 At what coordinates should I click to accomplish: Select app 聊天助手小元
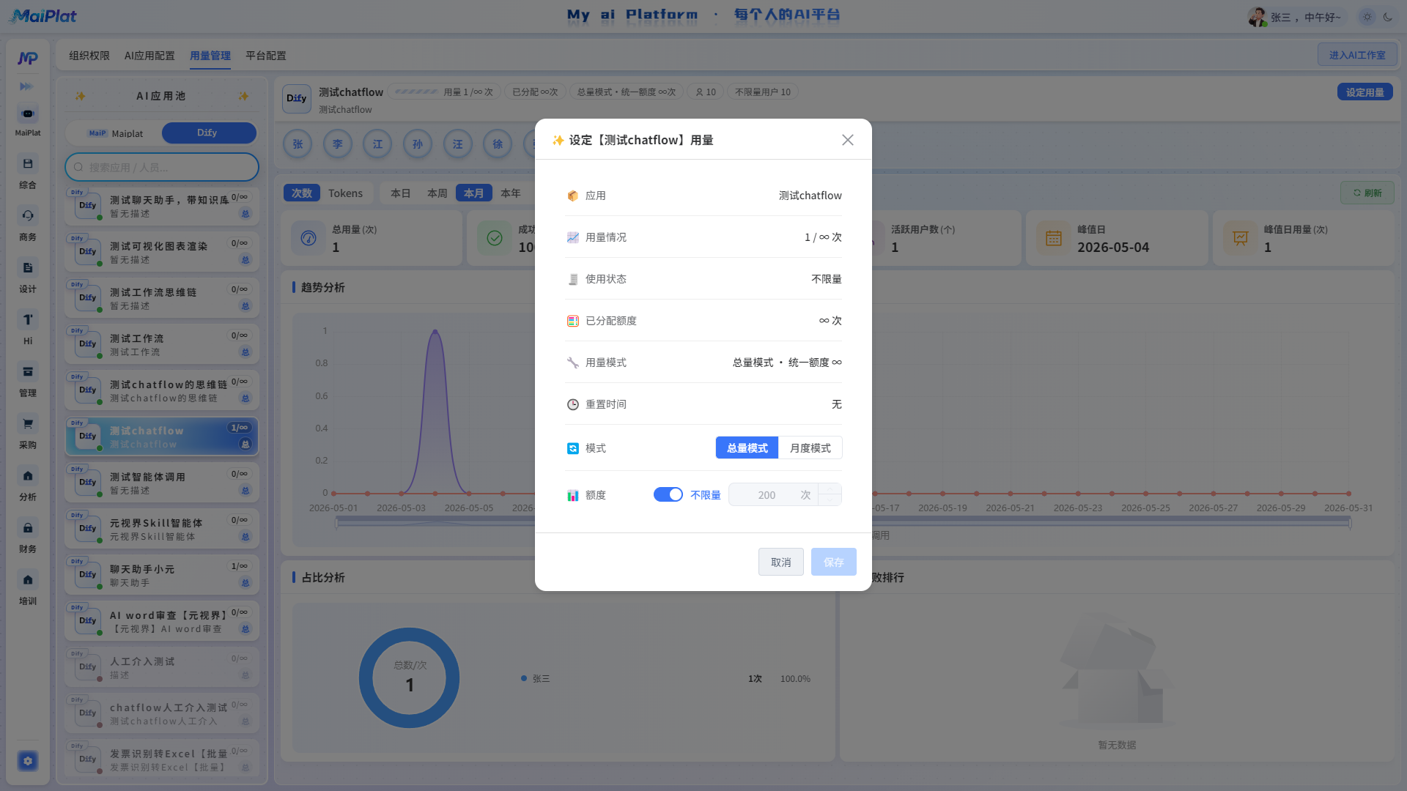pos(162,576)
